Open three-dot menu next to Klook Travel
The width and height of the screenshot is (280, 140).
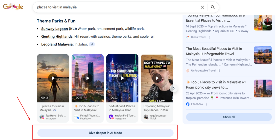209,37
